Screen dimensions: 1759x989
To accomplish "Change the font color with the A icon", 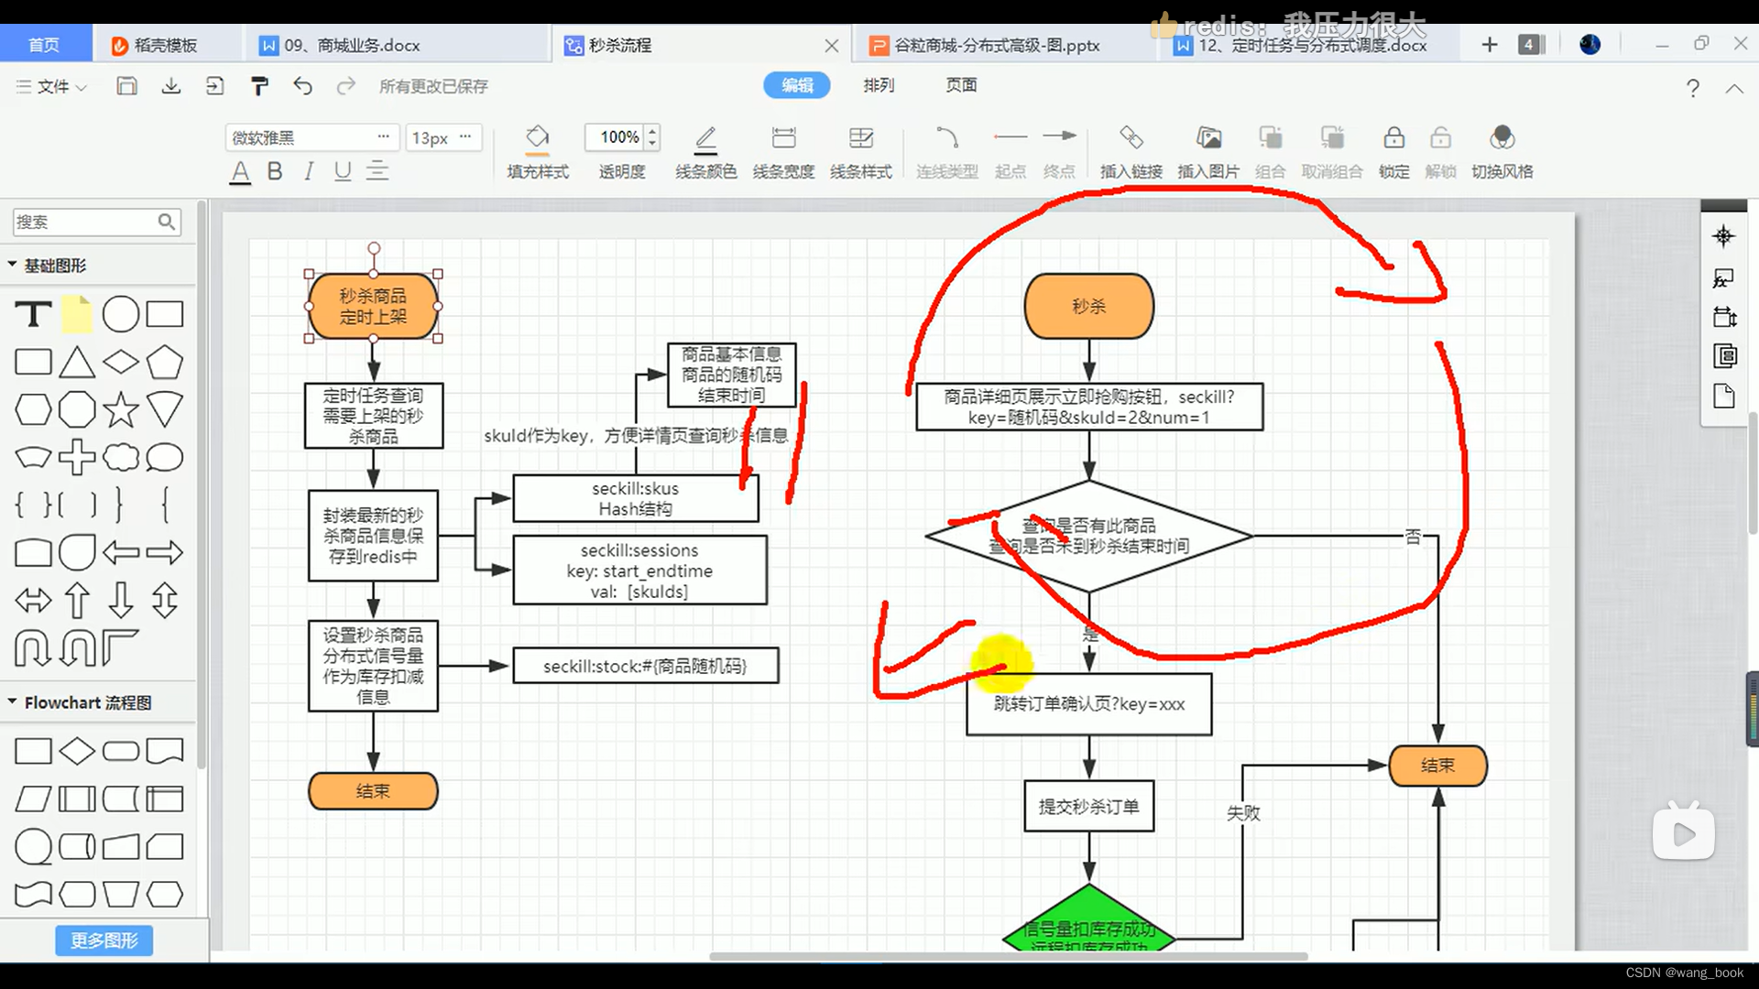I will [240, 171].
